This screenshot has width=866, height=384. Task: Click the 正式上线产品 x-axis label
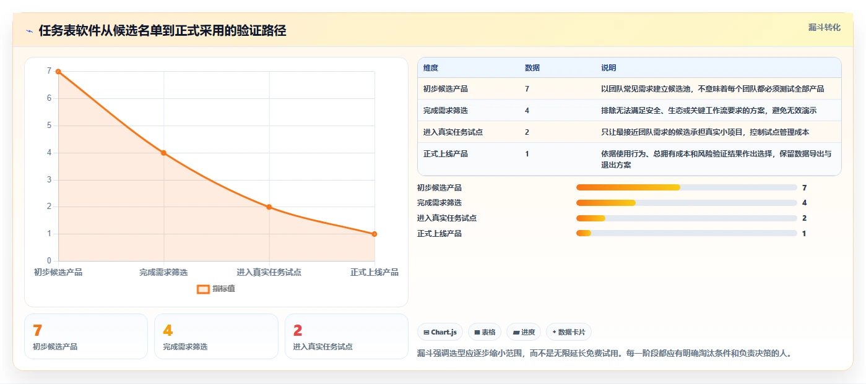(x=375, y=272)
